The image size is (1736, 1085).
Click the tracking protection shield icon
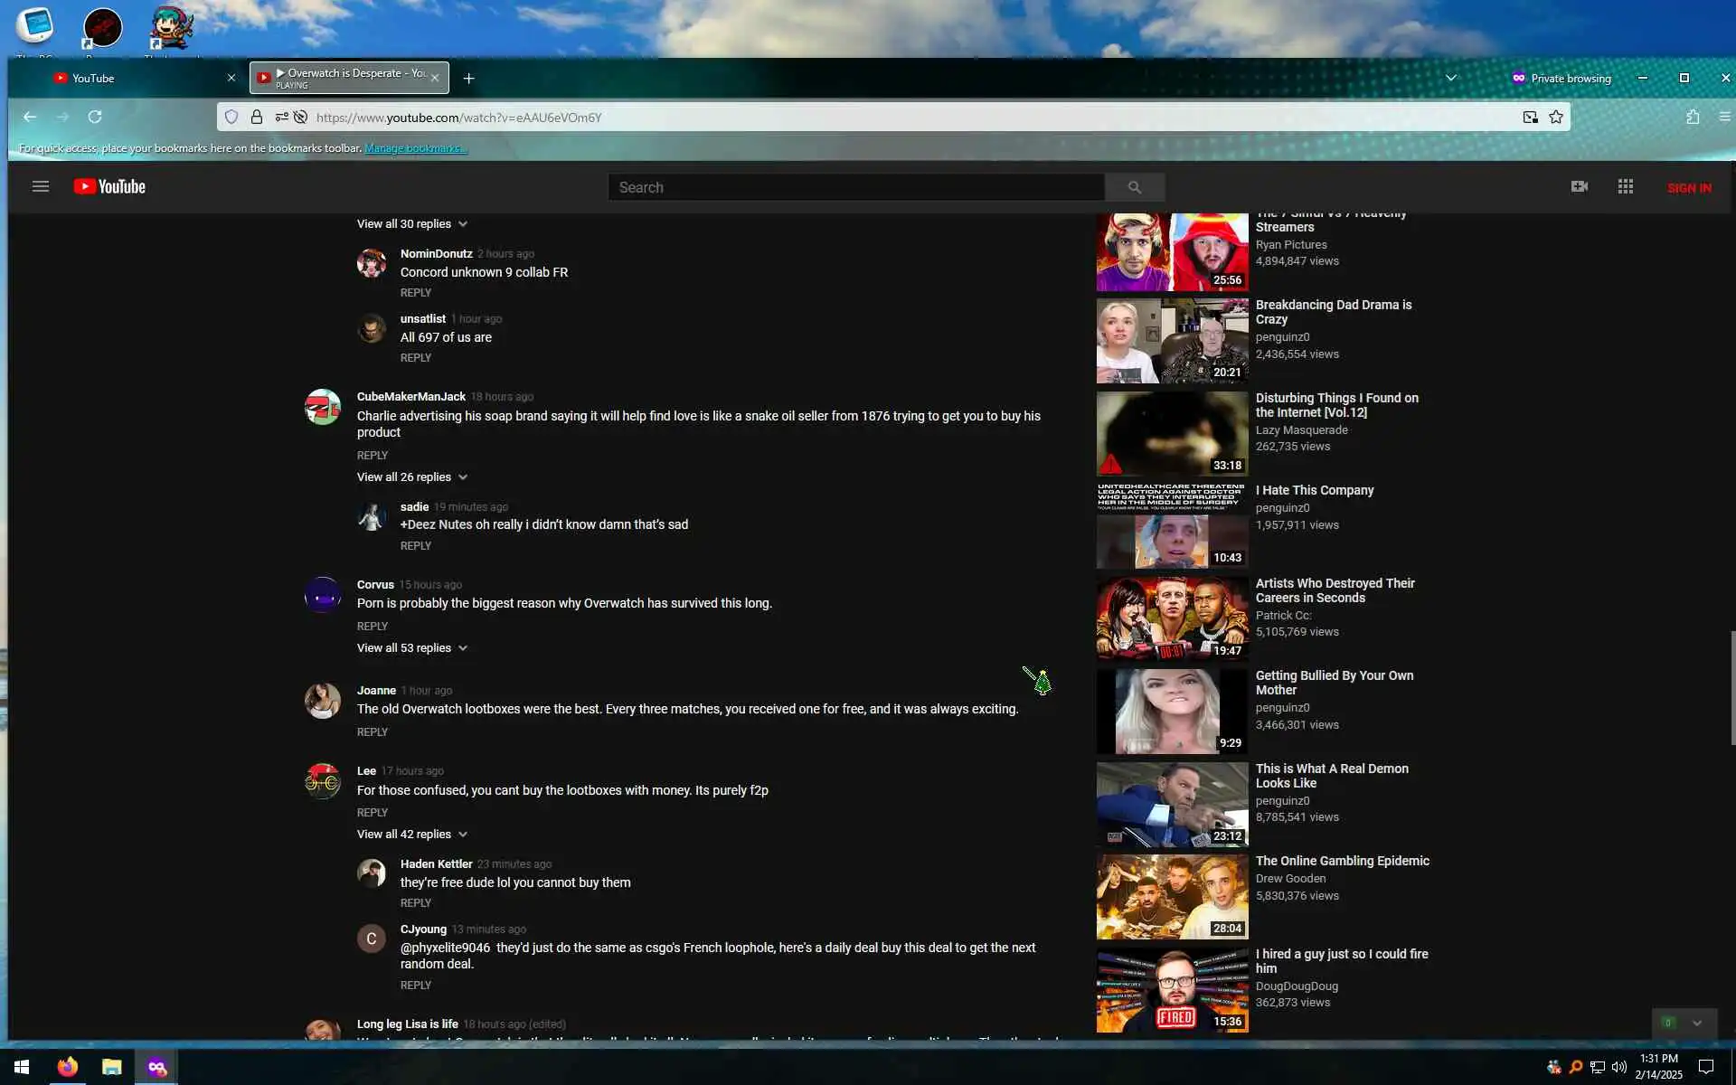[231, 117]
